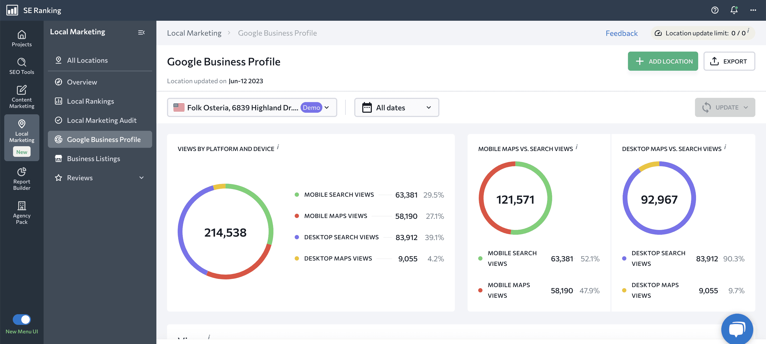Click the Local Marketing breadcrumb link
This screenshot has width=766, height=344.
pyautogui.click(x=194, y=33)
